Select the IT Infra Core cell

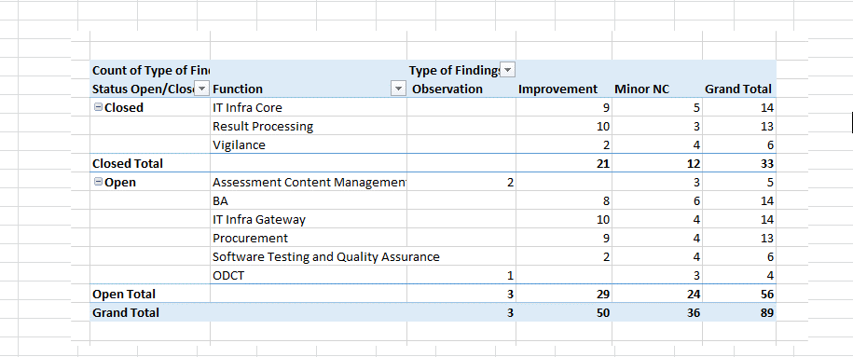tap(309, 108)
